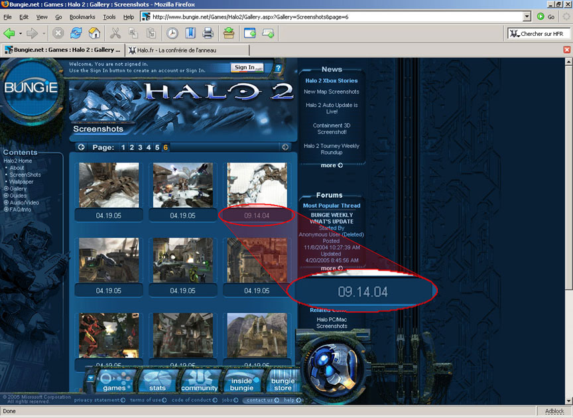This screenshot has width=573, height=418.
Task: Click the more link under Forums
Action: pyautogui.click(x=332, y=268)
